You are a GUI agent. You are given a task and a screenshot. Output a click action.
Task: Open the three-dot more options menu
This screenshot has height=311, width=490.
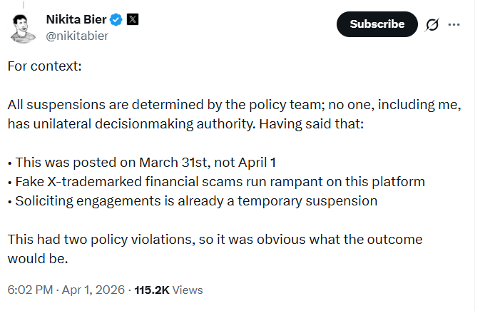(454, 24)
